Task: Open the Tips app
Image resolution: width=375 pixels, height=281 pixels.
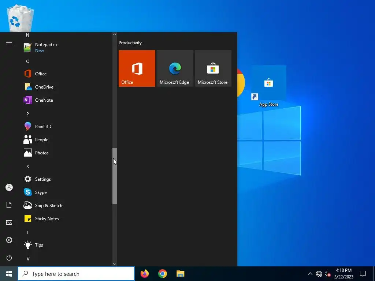Action: coord(67,245)
